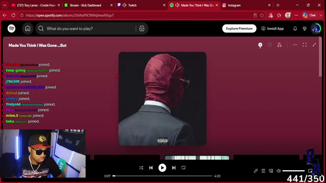Play the current song
The image size is (326, 183).
[x=162, y=168]
